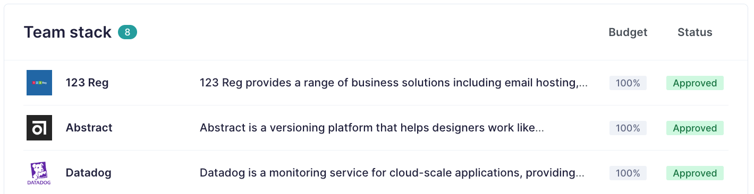Sort by the Status column header
The image size is (754, 194).
pos(695,32)
